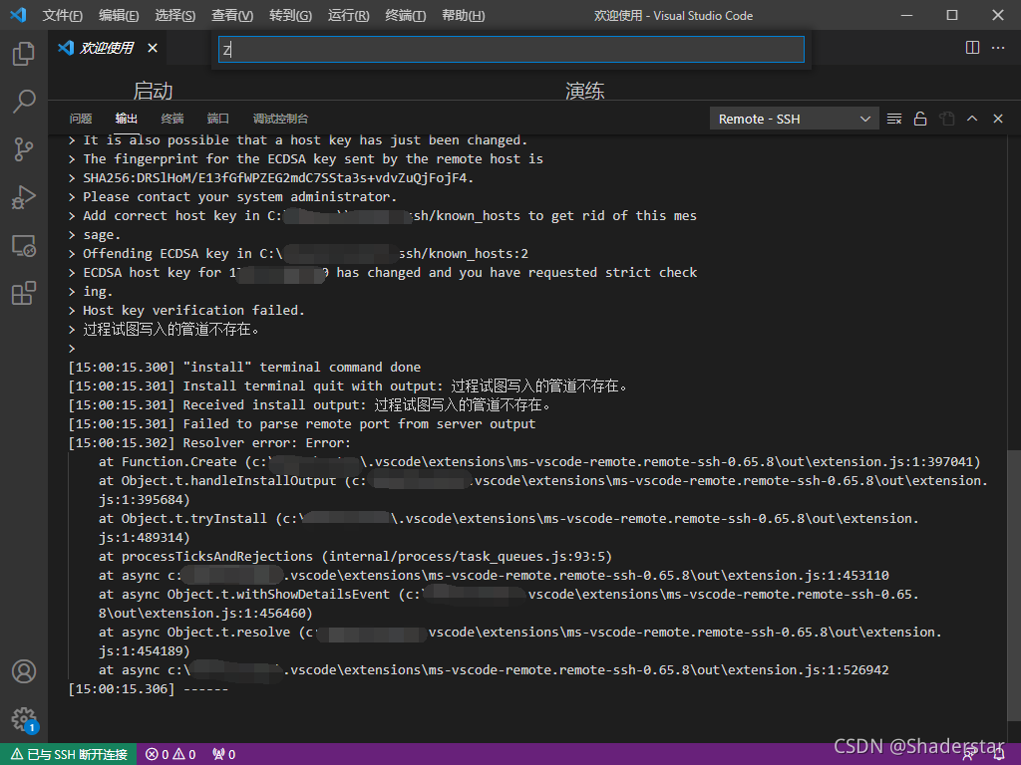Open the 转到(G) menu
The height and width of the screenshot is (765, 1021).
290,15
